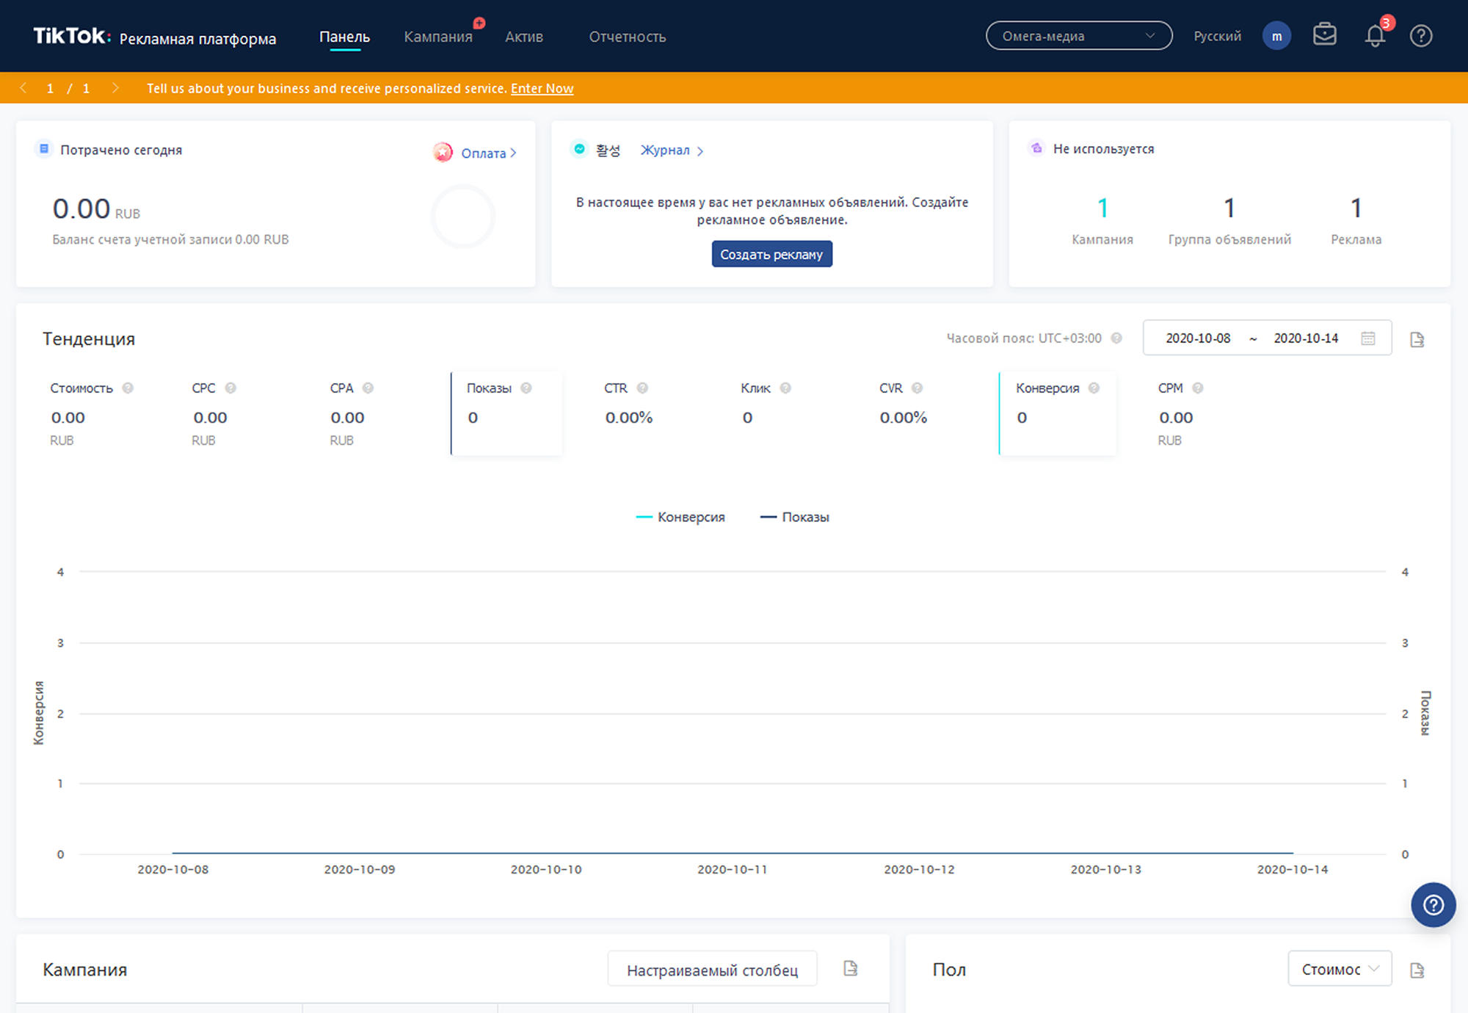
Task: Open the Настраиваемый столбец selector
Action: (x=712, y=970)
